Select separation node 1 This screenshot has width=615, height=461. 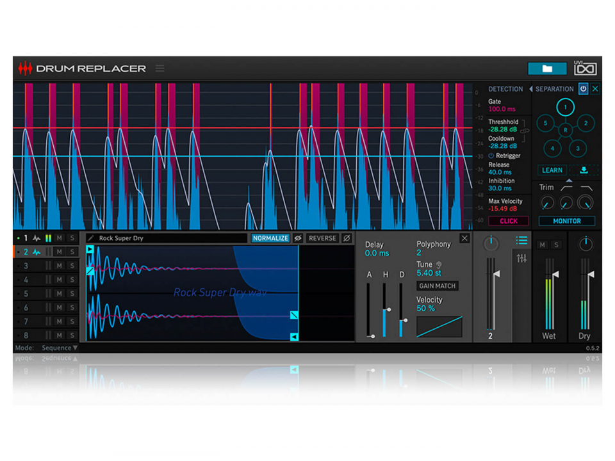[x=565, y=107]
